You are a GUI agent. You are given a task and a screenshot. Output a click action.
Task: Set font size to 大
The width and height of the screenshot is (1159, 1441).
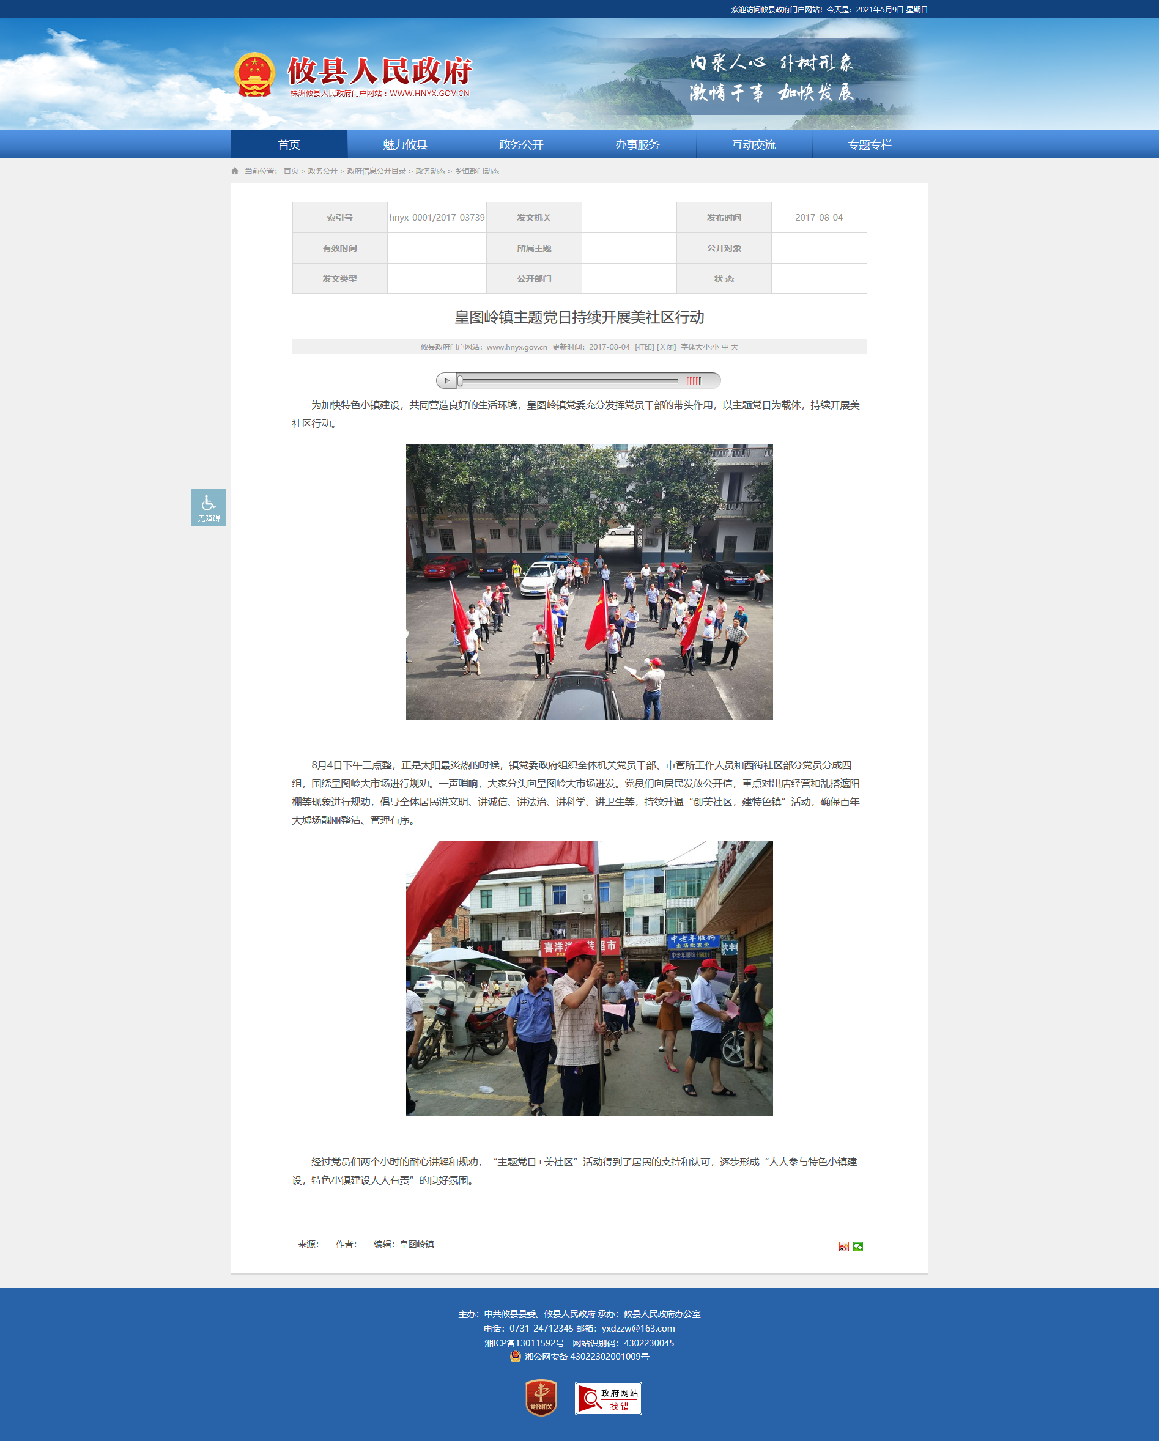(x=735, y=347)
